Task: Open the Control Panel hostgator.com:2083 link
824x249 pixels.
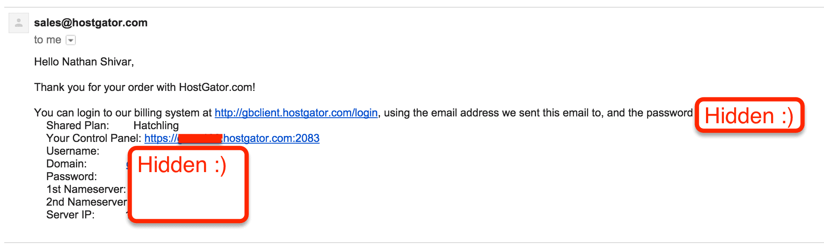Action: (271, 139)
